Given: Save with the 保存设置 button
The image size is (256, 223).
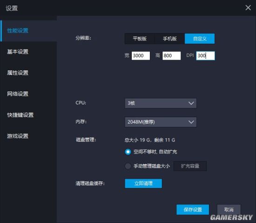Looking at the screenshot, I should [193, 209].
